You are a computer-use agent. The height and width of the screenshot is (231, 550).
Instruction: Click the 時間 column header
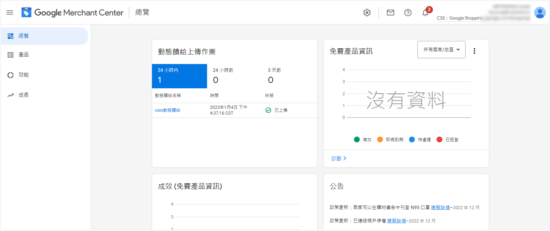[x=214, y=96]
